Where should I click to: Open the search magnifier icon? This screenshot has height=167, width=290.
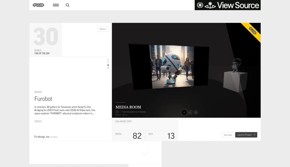coord(67,5)
